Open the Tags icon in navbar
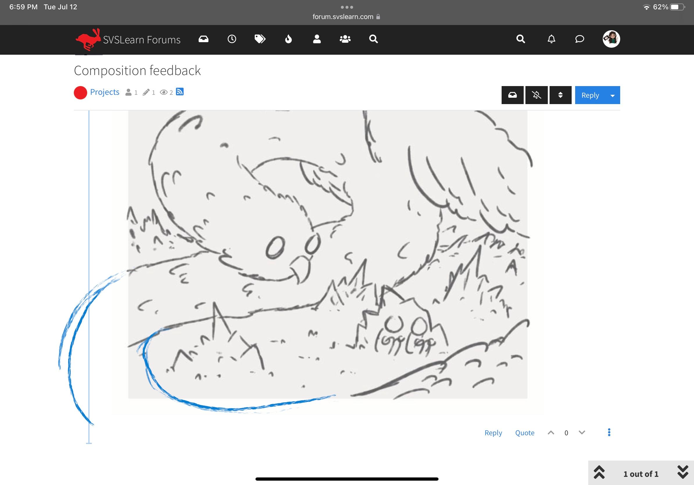The height and width of the screenshot is (485, 694). coord(260,39)
